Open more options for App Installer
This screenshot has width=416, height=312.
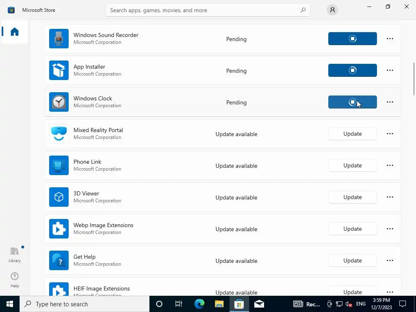pos(390,70)
